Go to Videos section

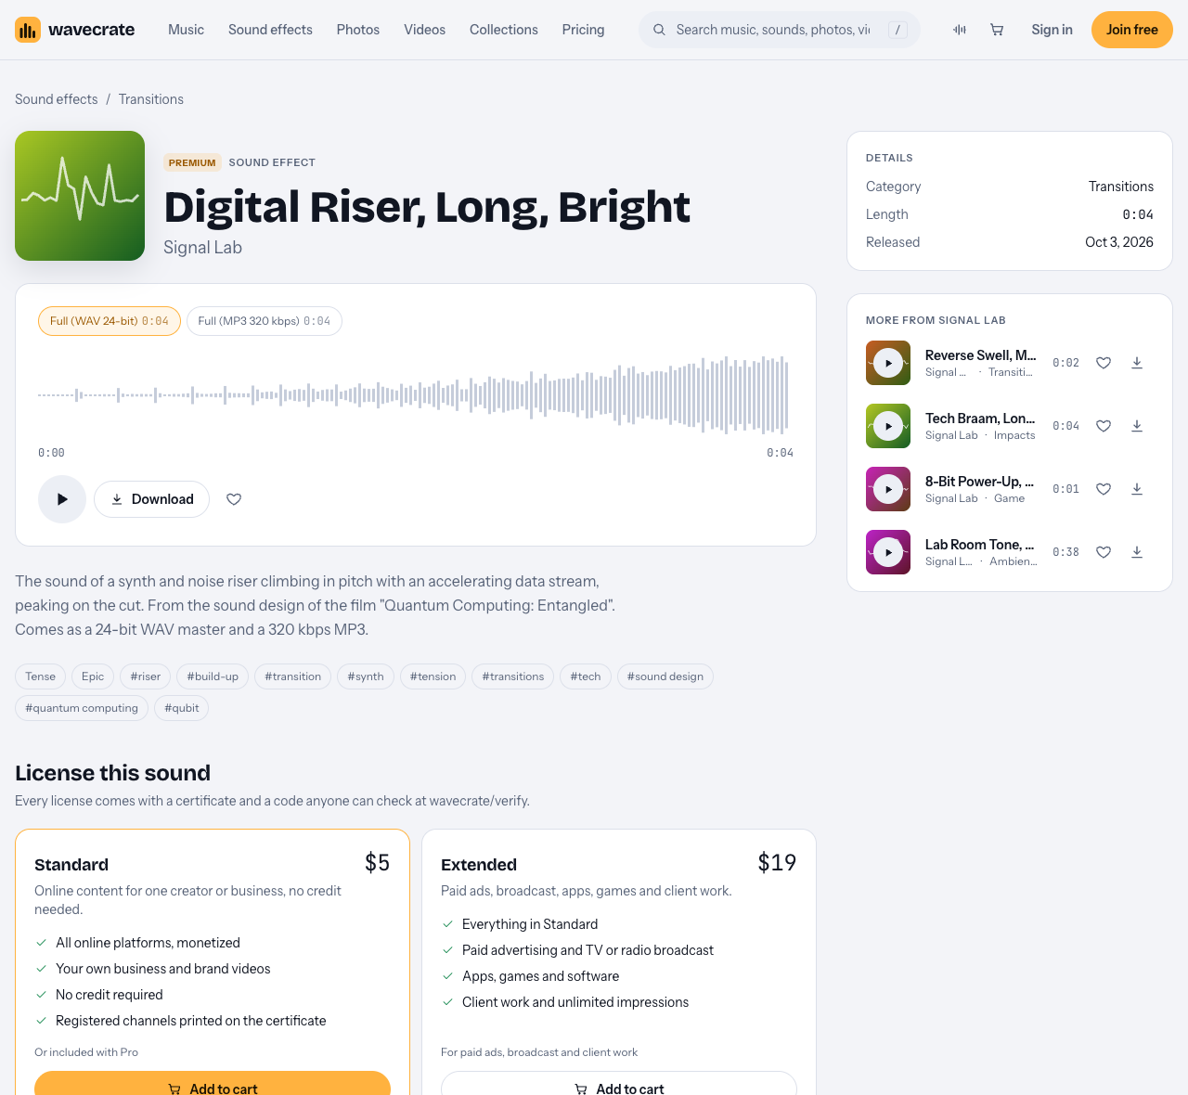click(424, 30)
